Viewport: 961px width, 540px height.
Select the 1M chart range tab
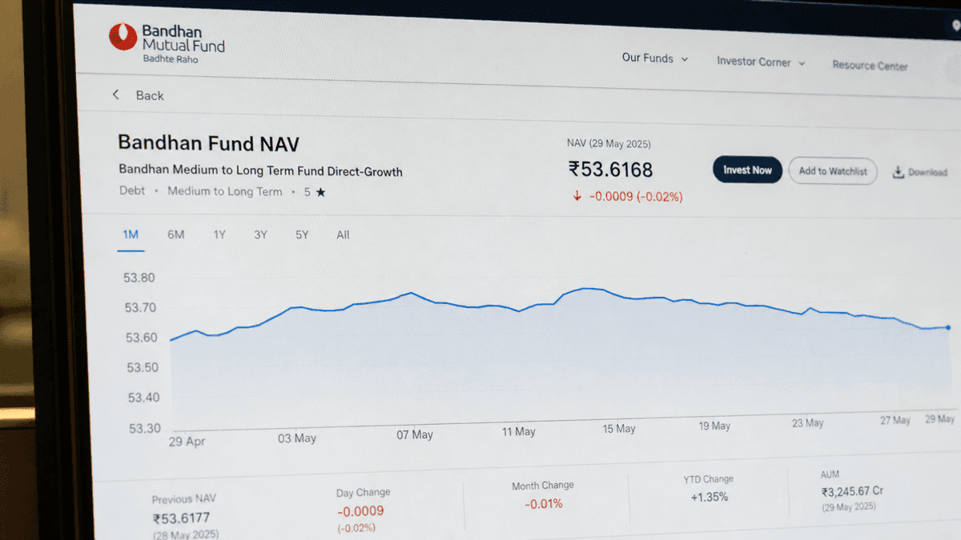point(131,234)
